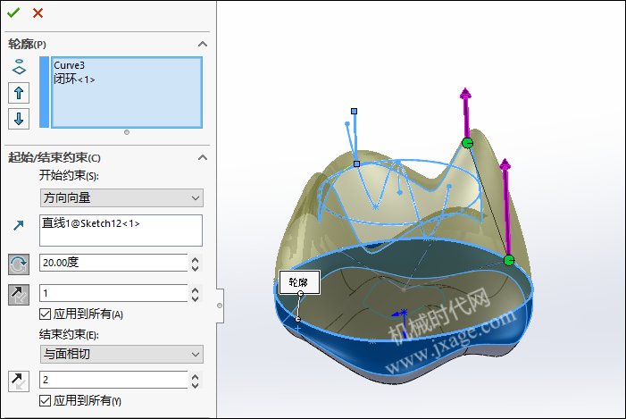626x419 pixels.
Task: Click the 轮廓 callout label in viewport
Action: click(x=299, y=282)
